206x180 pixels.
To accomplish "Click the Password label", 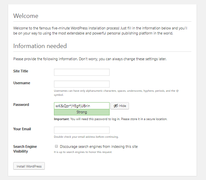I will point(21,105).
